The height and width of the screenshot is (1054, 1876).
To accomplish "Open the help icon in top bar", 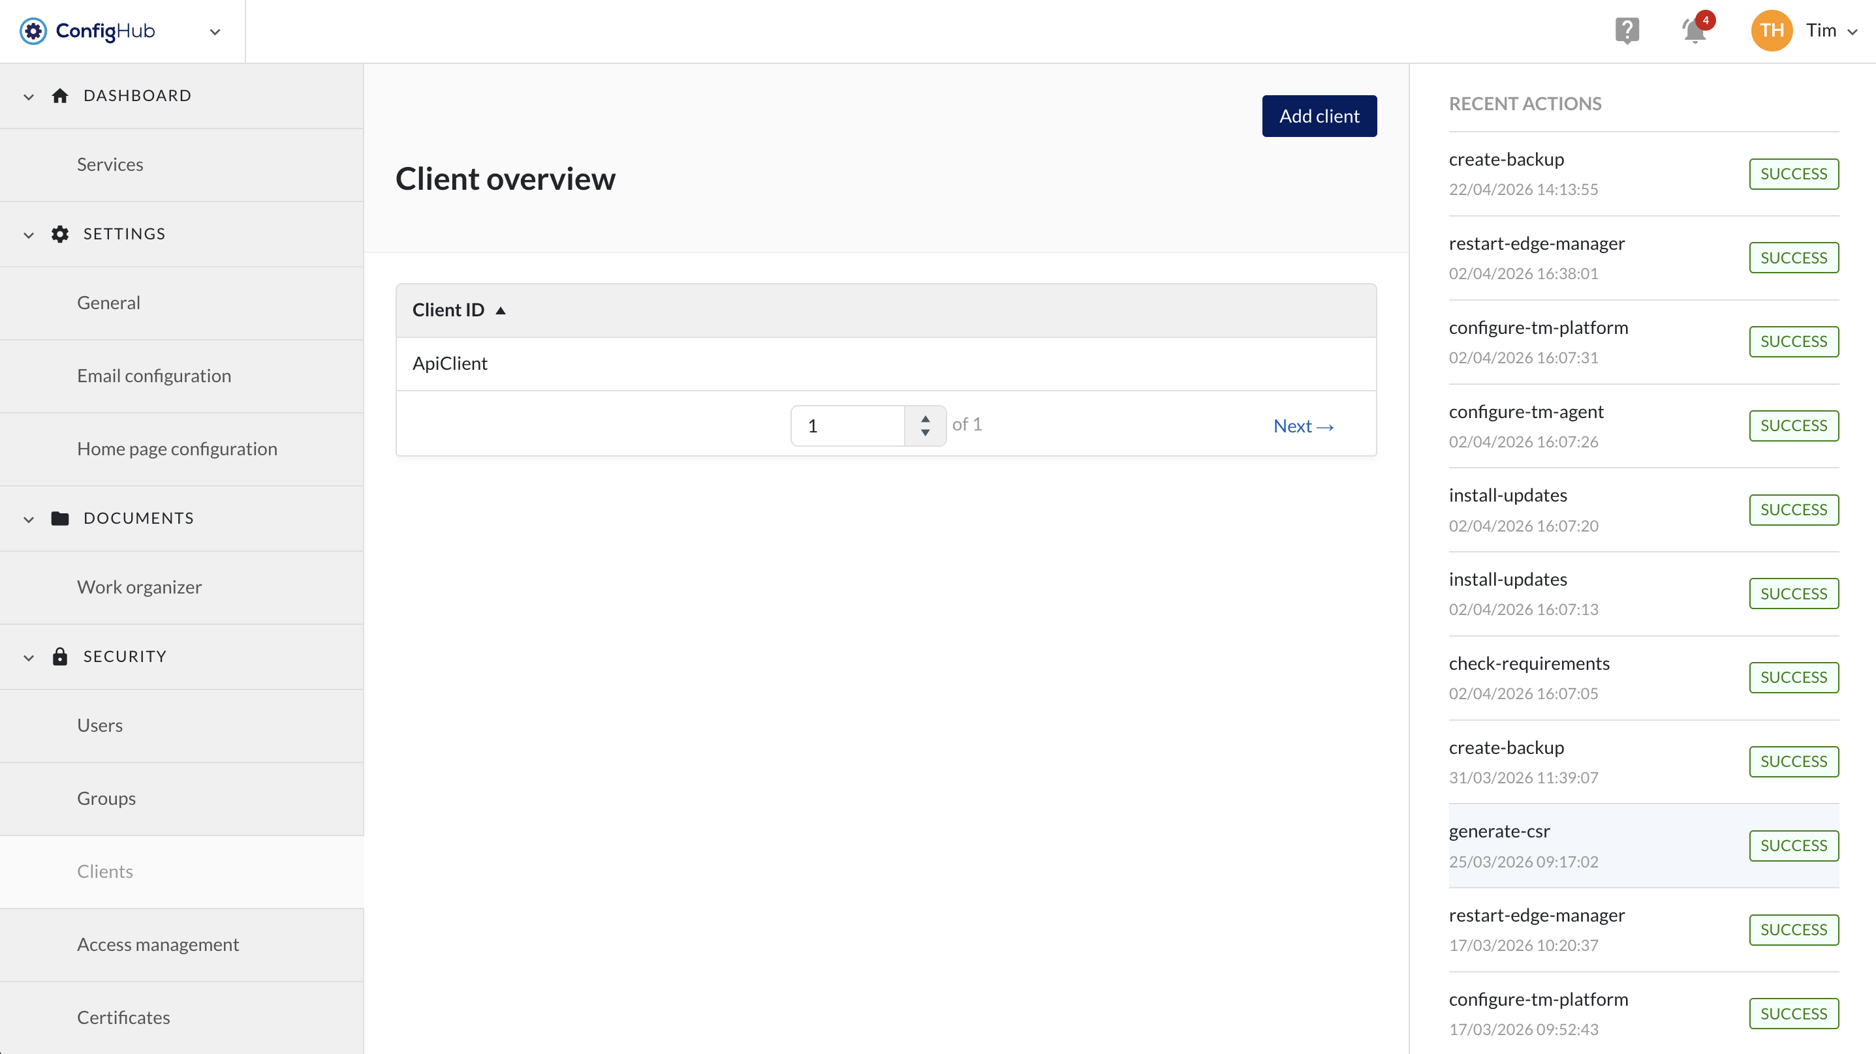I will [x=1627, y=30].
